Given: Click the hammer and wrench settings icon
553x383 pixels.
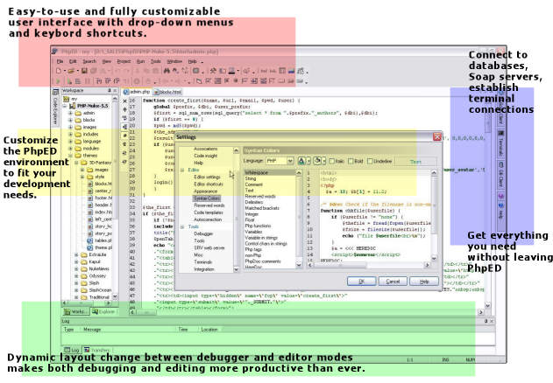Looking at the screenshot, I should click(213, 71).
